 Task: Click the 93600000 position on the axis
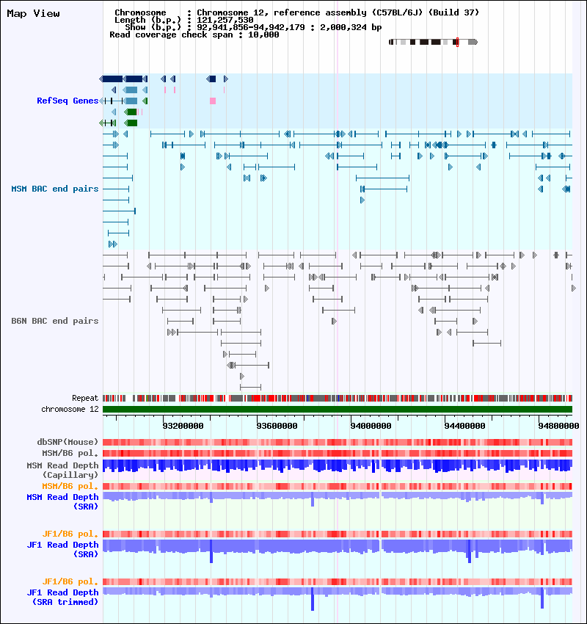(x=277, y=426)
